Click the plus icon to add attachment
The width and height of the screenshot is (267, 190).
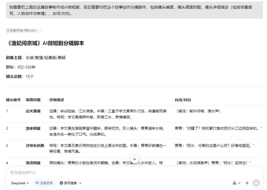(247, 183)
